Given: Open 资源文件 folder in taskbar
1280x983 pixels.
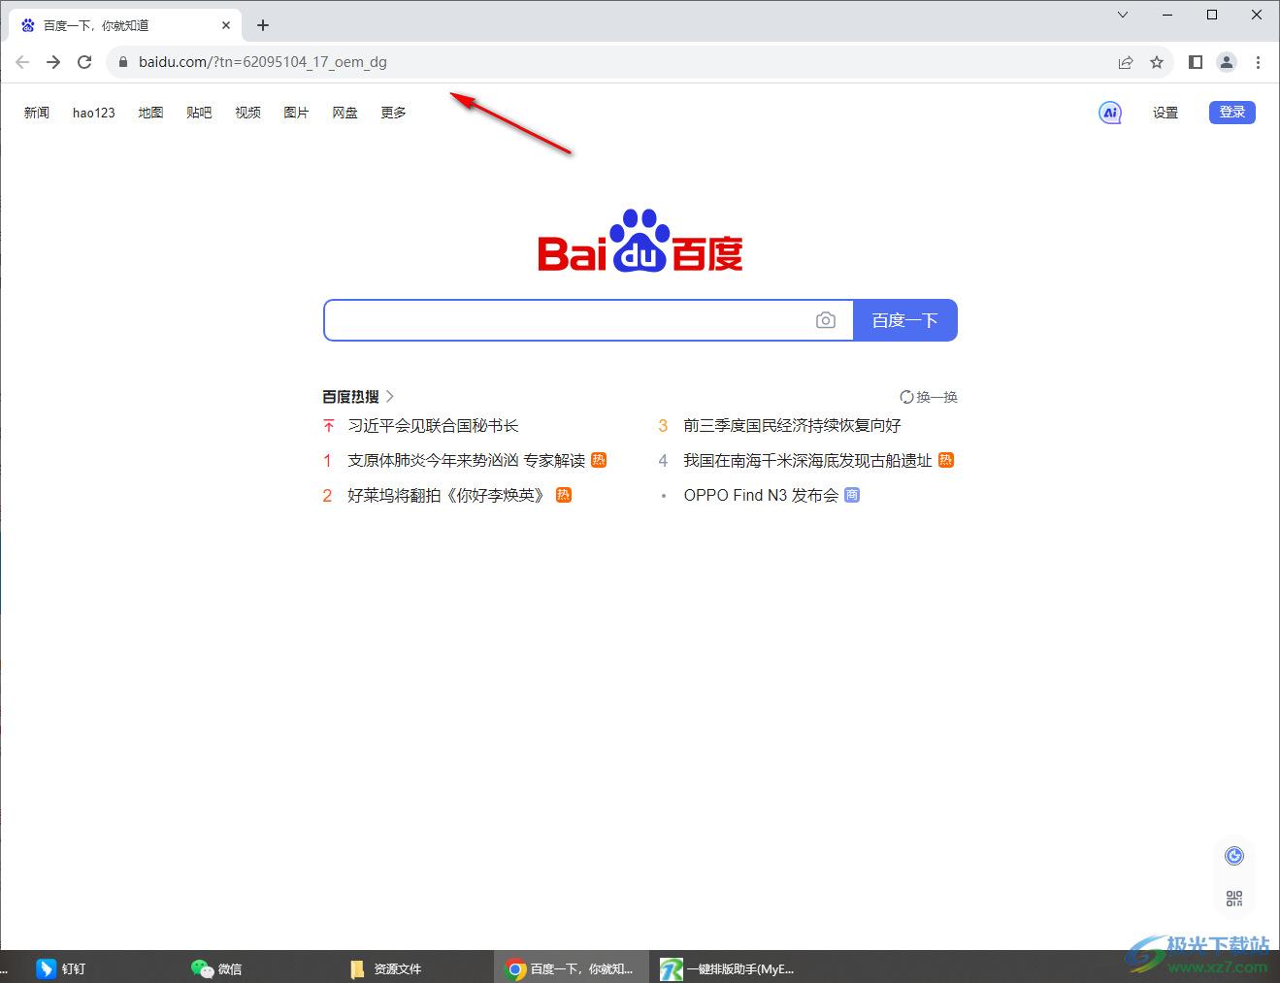Looking at the screenshot, I should coord(385,968).
